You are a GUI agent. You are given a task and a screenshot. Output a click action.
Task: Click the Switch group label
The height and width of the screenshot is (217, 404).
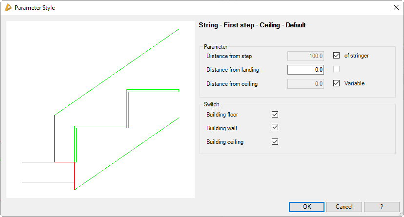coord(212,104)
